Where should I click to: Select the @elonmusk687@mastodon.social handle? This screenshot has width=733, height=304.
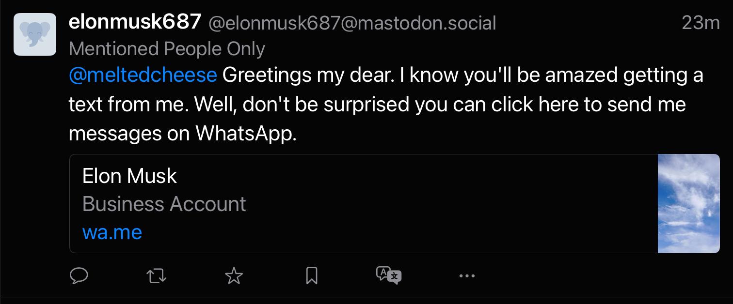(352, 23)
